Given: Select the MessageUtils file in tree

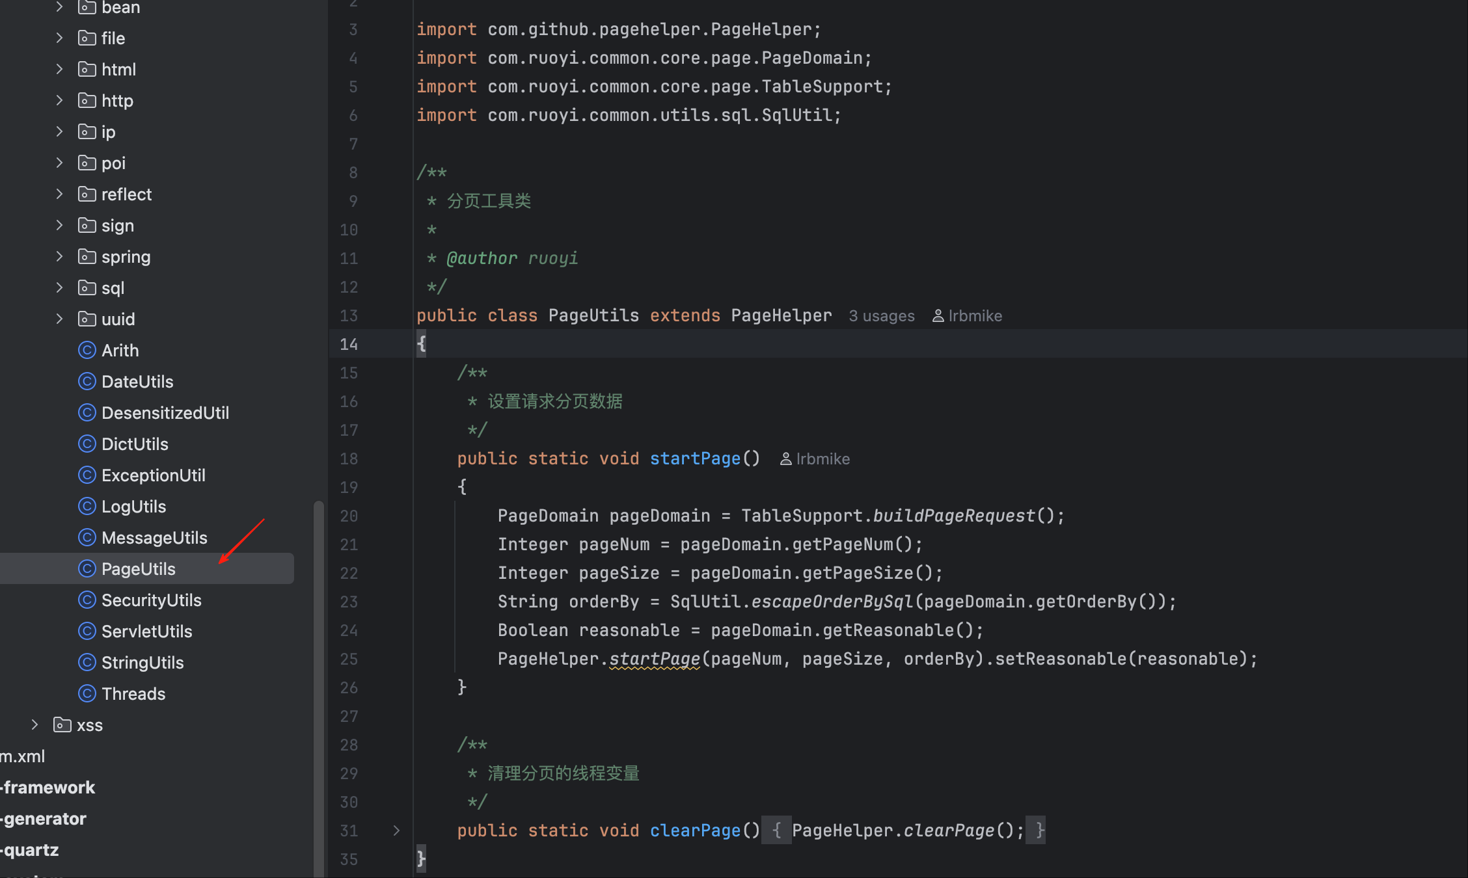Looking at the screenshot, I should [154, 538].
